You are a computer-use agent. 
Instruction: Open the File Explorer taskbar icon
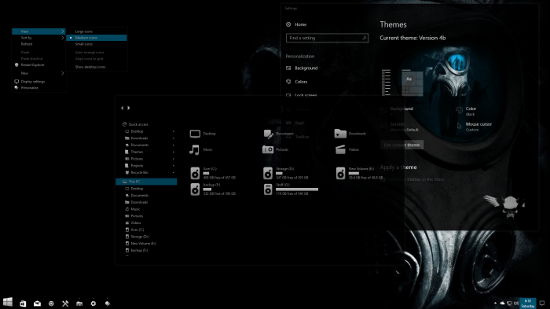pyautogui.click(x=79, y=303)
